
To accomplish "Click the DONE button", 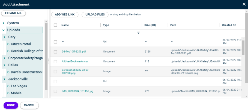I will click(x=11, y=105).
